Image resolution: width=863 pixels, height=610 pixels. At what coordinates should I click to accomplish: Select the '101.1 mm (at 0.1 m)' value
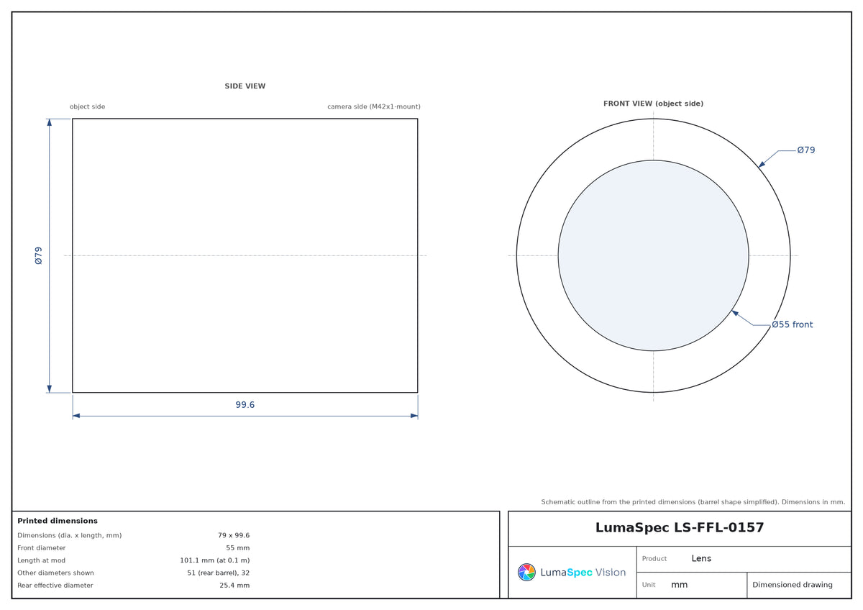215,560
